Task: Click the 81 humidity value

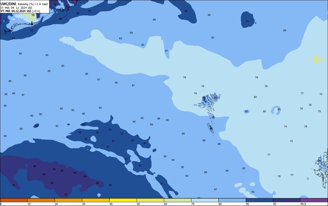Action: pyautogui.click(x=167, y=51)
